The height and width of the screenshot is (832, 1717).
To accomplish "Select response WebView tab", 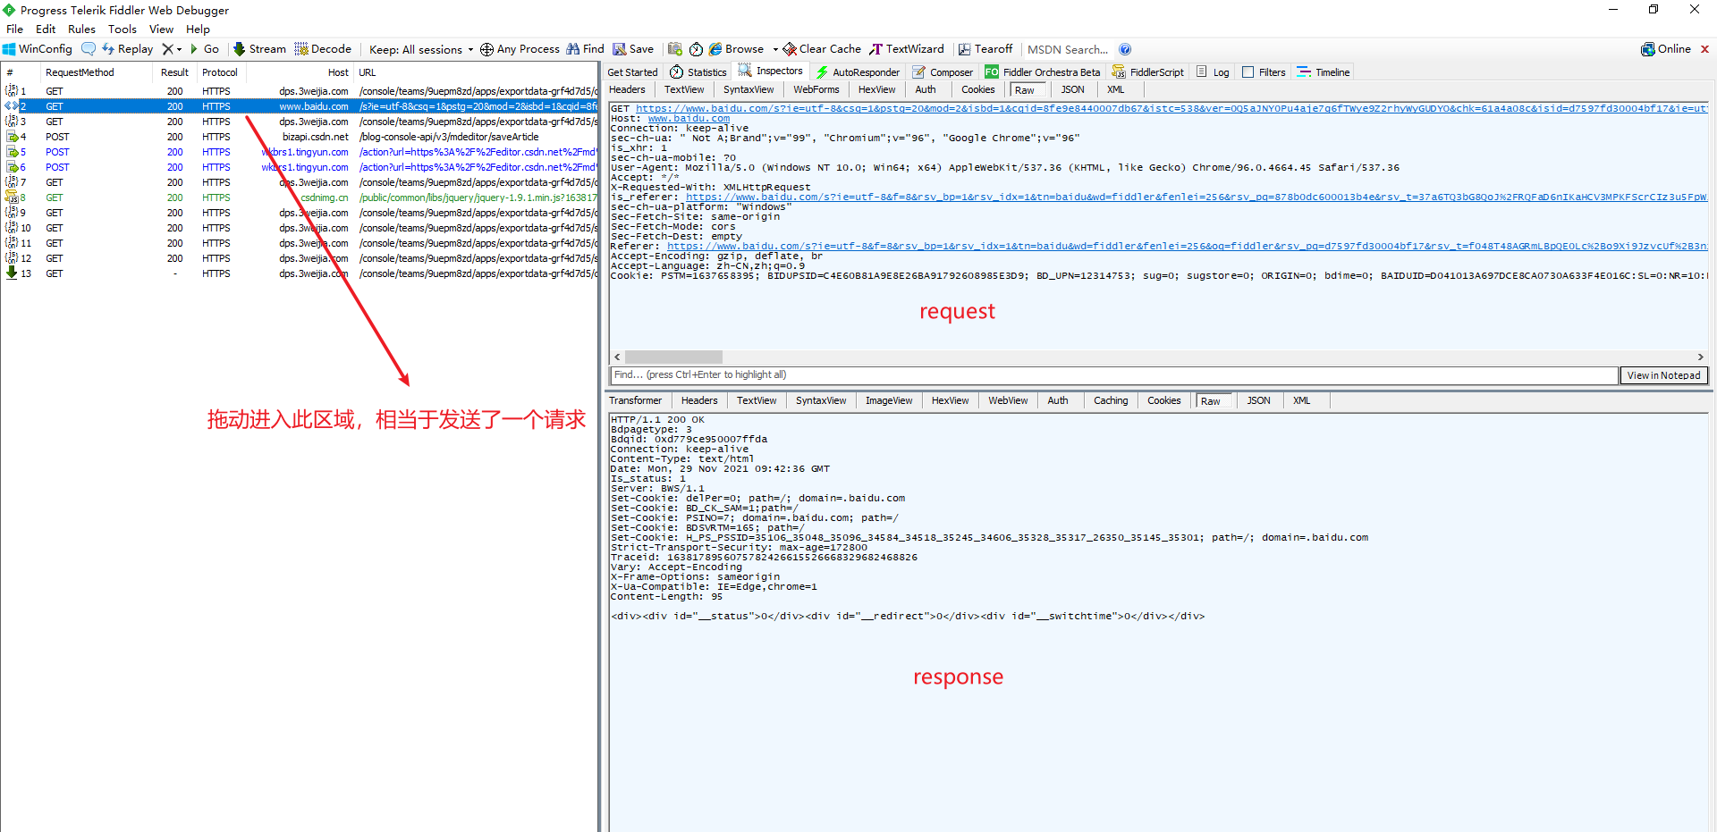I will (x=1008, y=400).
